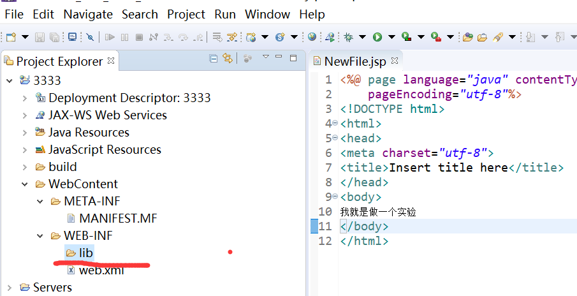Click the Save All toolbar icon
This screenshot has width=577, height=296.
(54, 37)
